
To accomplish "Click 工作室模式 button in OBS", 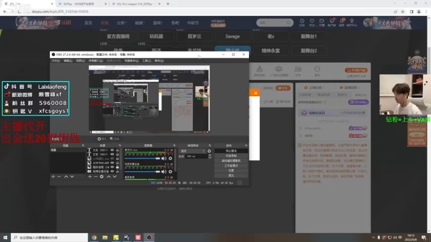I will 231,166.
